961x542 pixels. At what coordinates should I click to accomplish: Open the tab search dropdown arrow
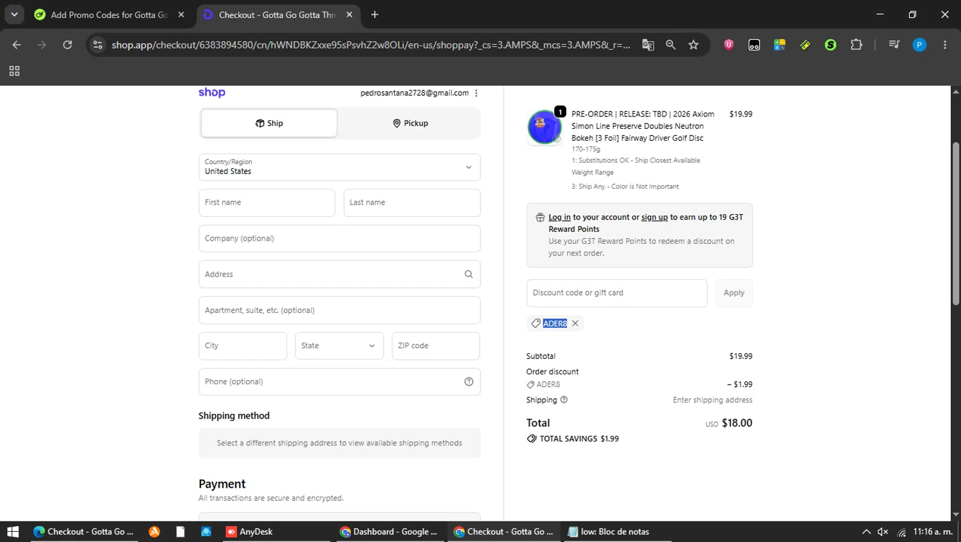coord(14,14)
